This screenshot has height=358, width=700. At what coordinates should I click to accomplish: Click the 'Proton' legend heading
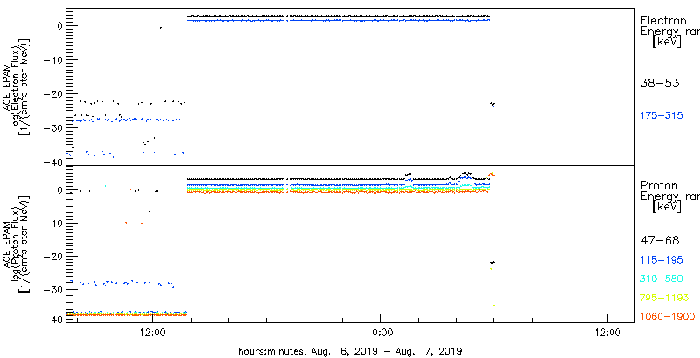659,186
